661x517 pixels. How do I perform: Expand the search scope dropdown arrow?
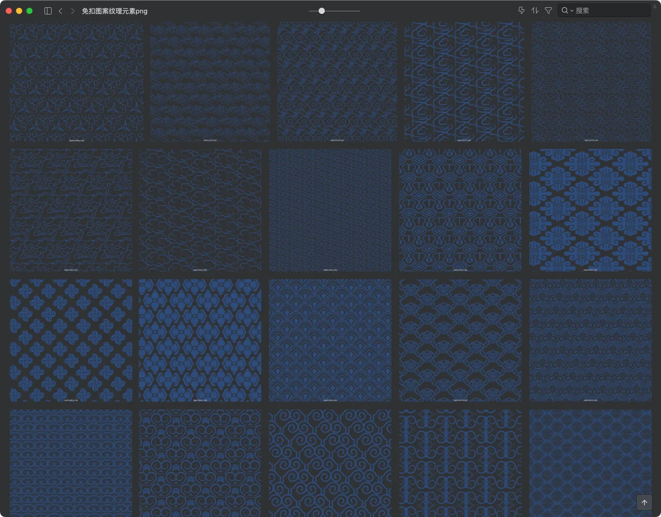(572, 11)
